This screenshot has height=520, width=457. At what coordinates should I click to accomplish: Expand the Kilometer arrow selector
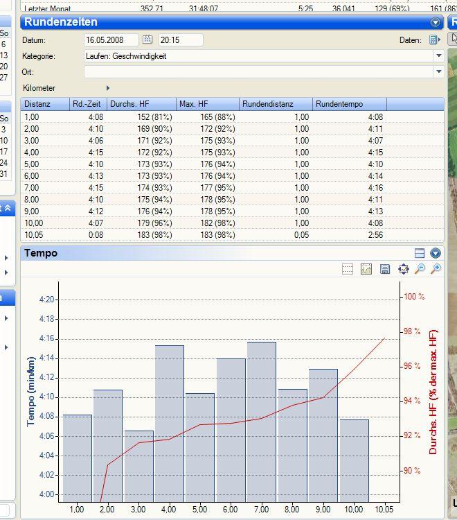pyautogui.click(x=107, y=88)
